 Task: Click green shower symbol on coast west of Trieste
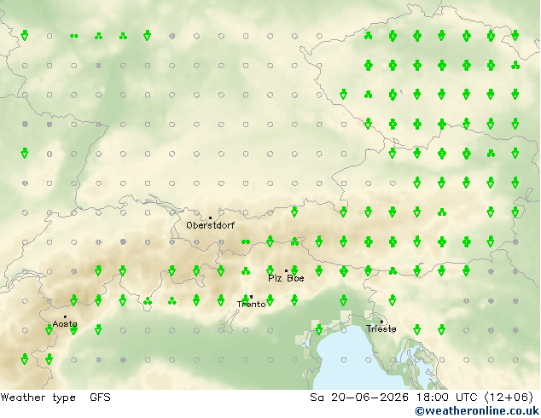point(319,330)
